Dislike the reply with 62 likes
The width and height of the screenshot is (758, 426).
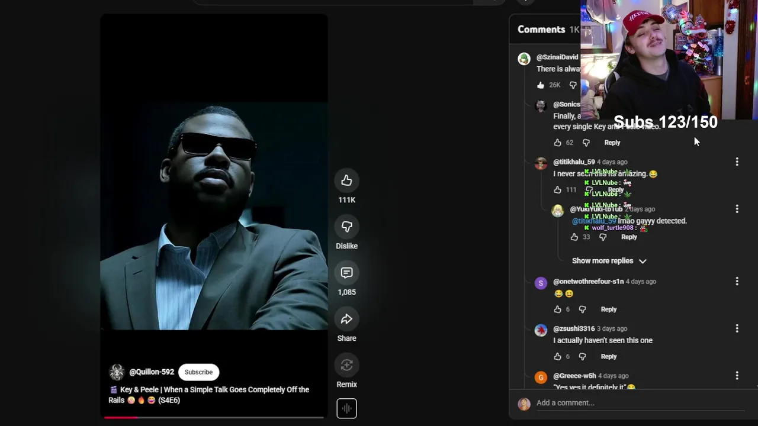click(586, 143)
